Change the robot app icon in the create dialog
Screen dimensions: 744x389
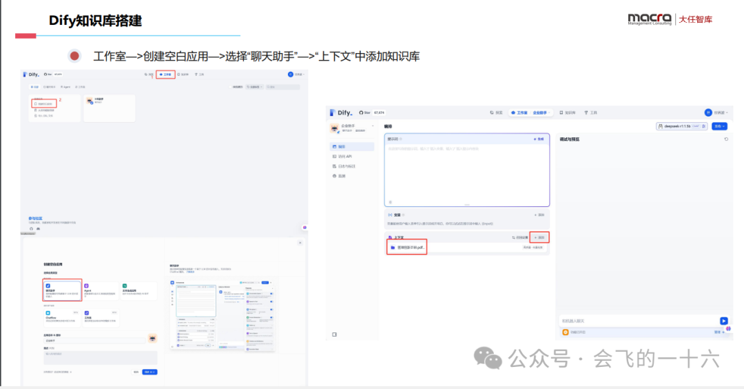point(152,339)
